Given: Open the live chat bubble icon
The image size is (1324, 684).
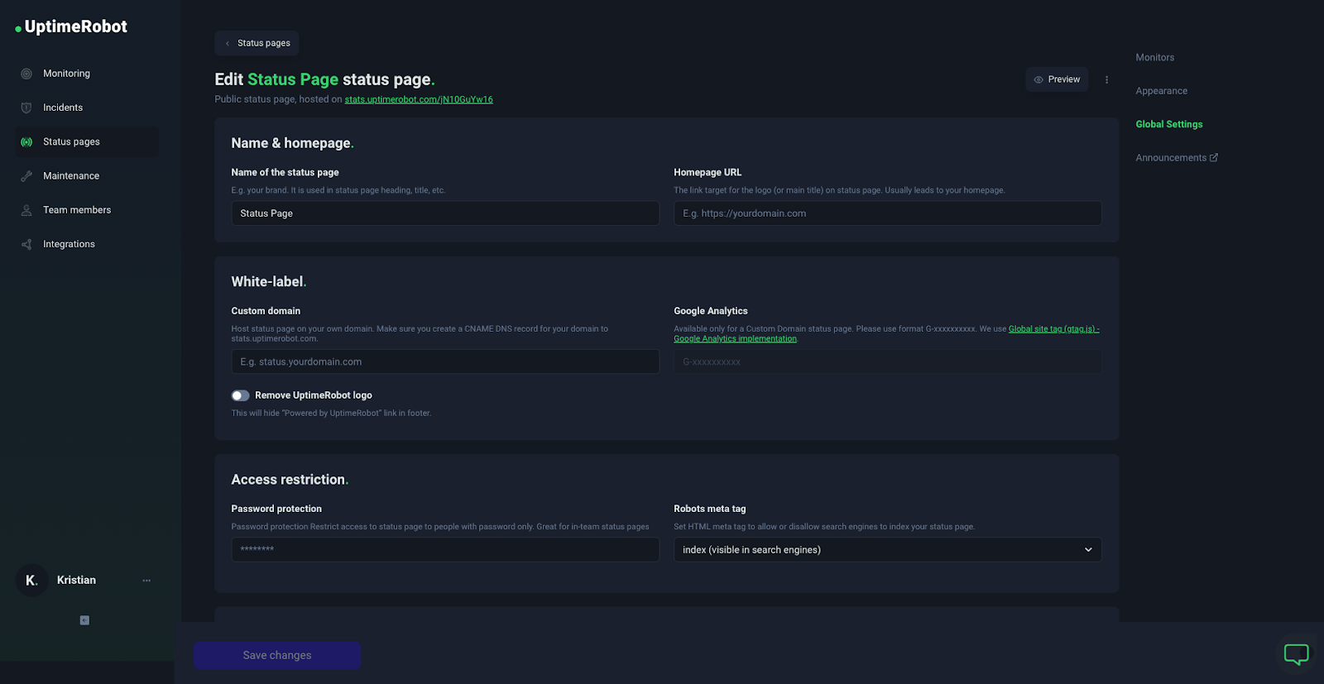Looking at the screenshot, I should (x=1296, y=654).
